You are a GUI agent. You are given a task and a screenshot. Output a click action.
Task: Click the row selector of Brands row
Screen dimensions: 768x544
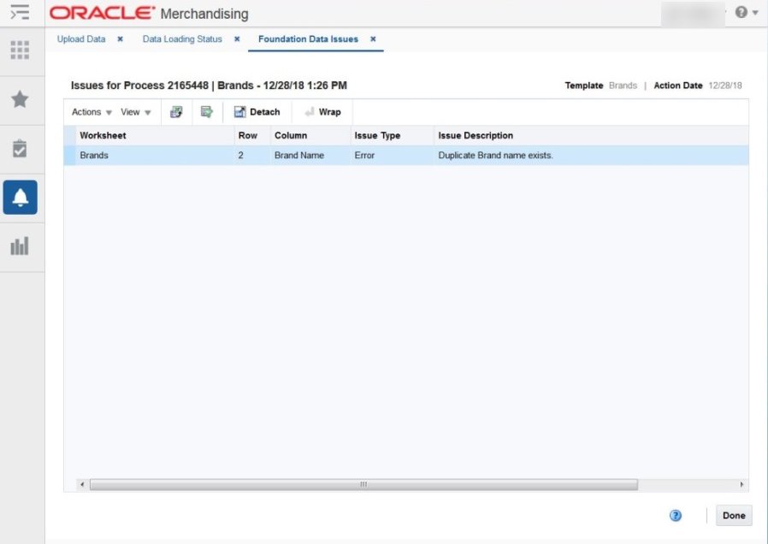tap(69, 155)
